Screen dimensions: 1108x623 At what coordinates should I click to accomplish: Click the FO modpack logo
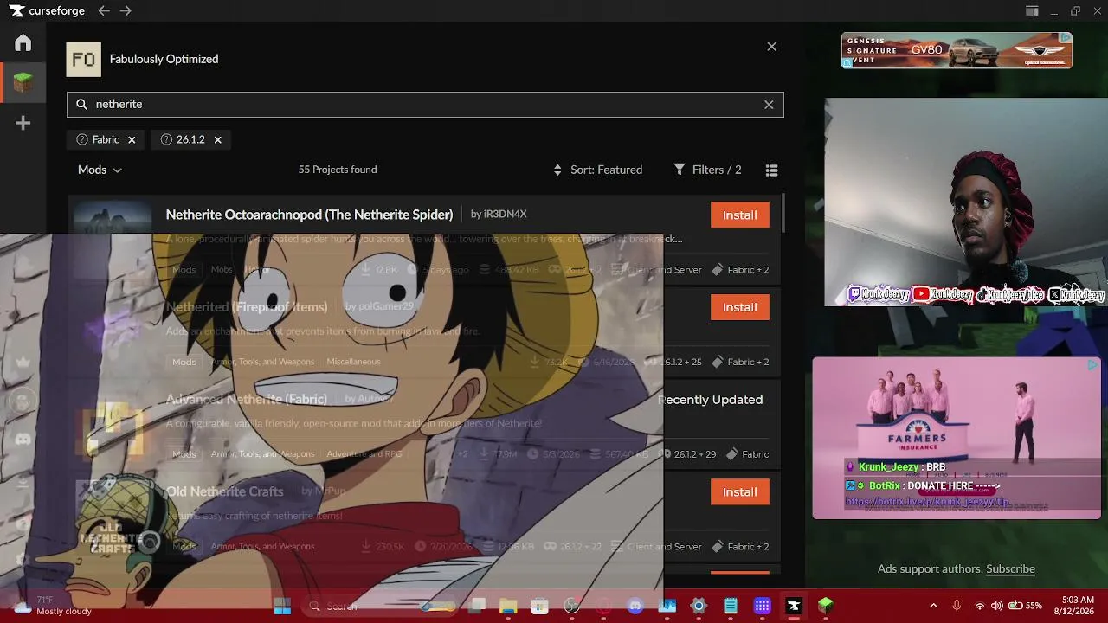click(x=83, y=59)
